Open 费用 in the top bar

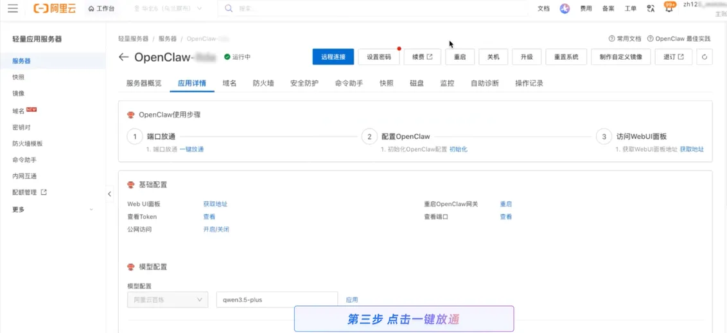(x=586, y=8)
